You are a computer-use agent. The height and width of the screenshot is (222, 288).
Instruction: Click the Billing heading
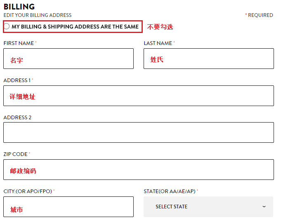point(19,7)
